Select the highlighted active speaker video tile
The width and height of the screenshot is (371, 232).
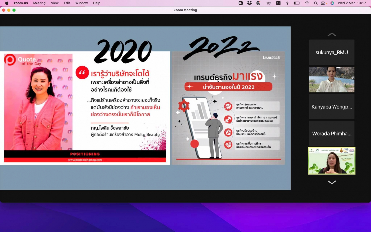point(332,161)
